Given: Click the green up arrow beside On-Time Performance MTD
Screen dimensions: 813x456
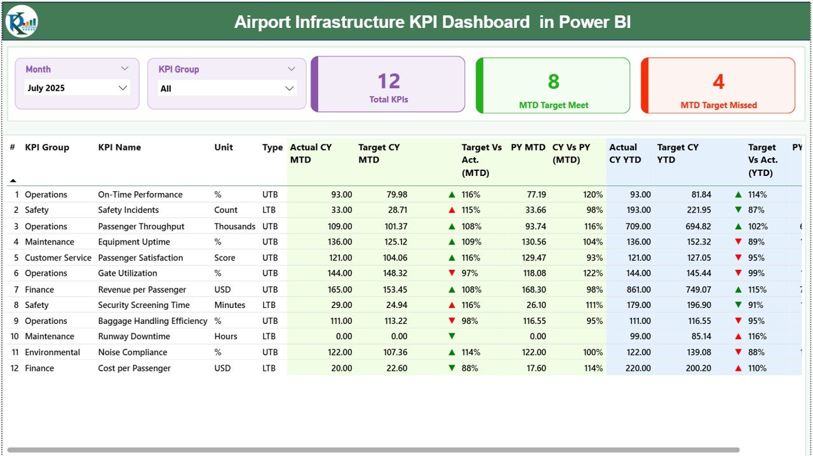Looking at the screenshot, I should 452,194.
